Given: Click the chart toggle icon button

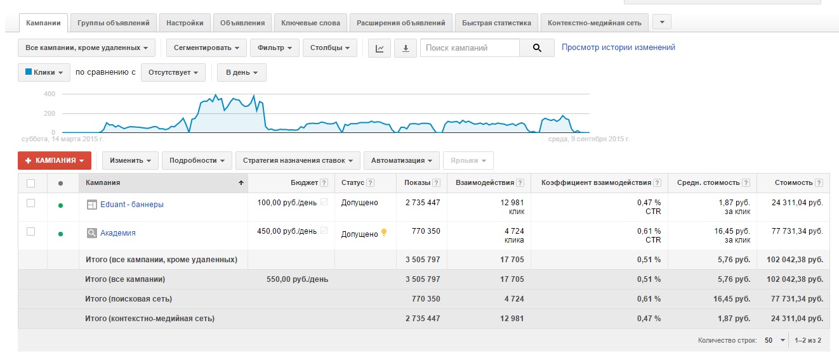Looking at the screenshot, I should [x=380, y=48].
